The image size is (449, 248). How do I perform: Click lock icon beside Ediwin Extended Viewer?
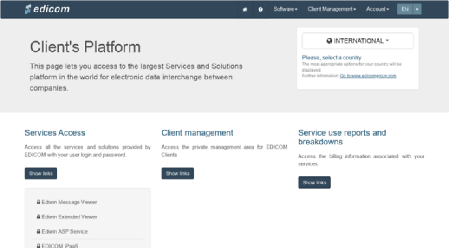coord(39,217)
